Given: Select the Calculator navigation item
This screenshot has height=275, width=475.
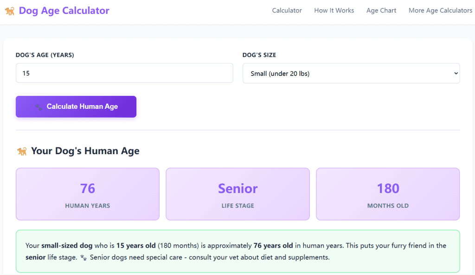Looking at the screenshot, I should (287, 10).
